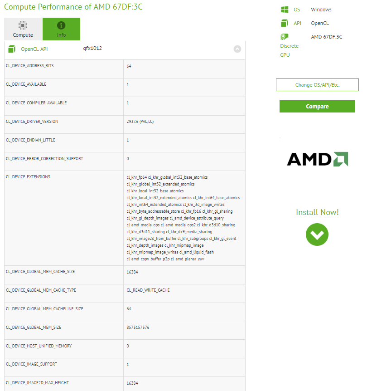The width and height of the screenshot is (367, 391).
Task: Switch to the Compute tab
Action: 23,29
